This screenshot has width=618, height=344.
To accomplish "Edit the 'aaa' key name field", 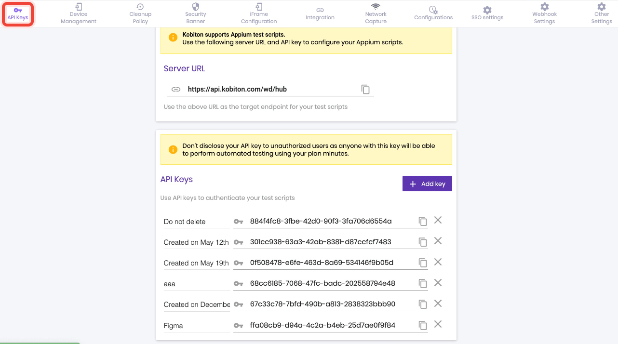I will click(197, 284).
